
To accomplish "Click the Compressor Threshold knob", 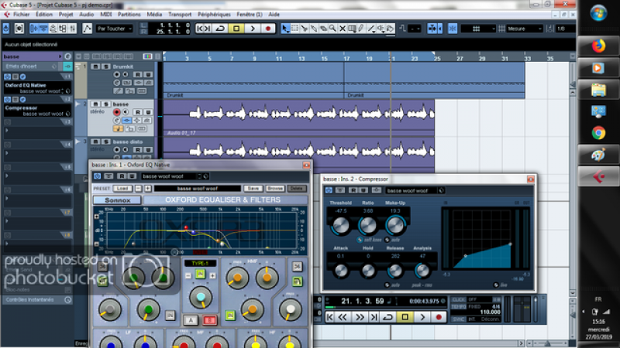I will click(340, 224).
